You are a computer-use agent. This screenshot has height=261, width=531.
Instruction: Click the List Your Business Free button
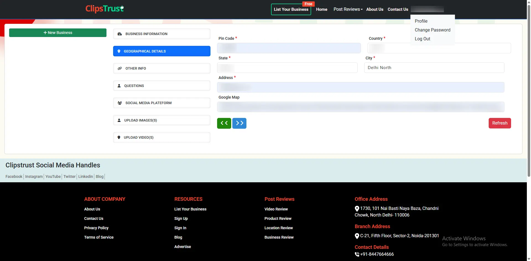[x=291, y=9]
